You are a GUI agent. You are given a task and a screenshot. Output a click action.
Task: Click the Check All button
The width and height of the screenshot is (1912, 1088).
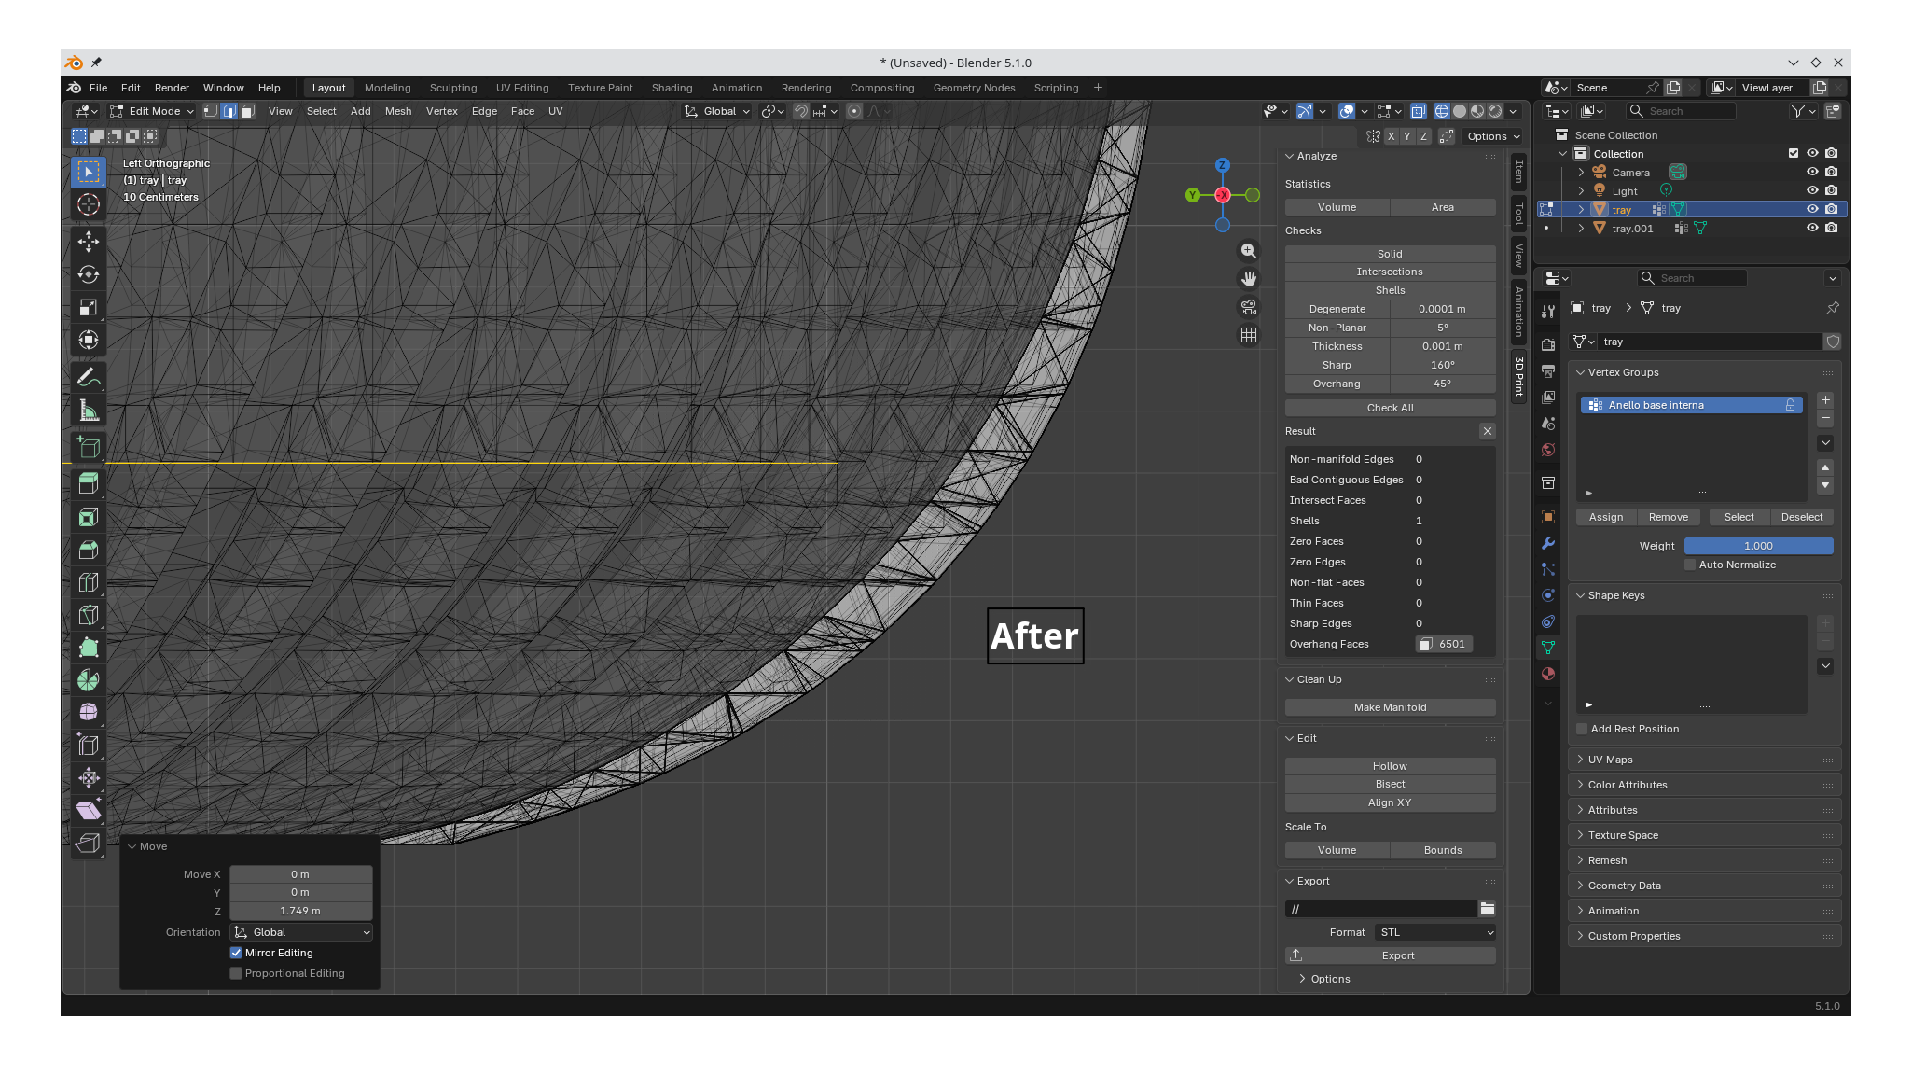(1390, 408)
